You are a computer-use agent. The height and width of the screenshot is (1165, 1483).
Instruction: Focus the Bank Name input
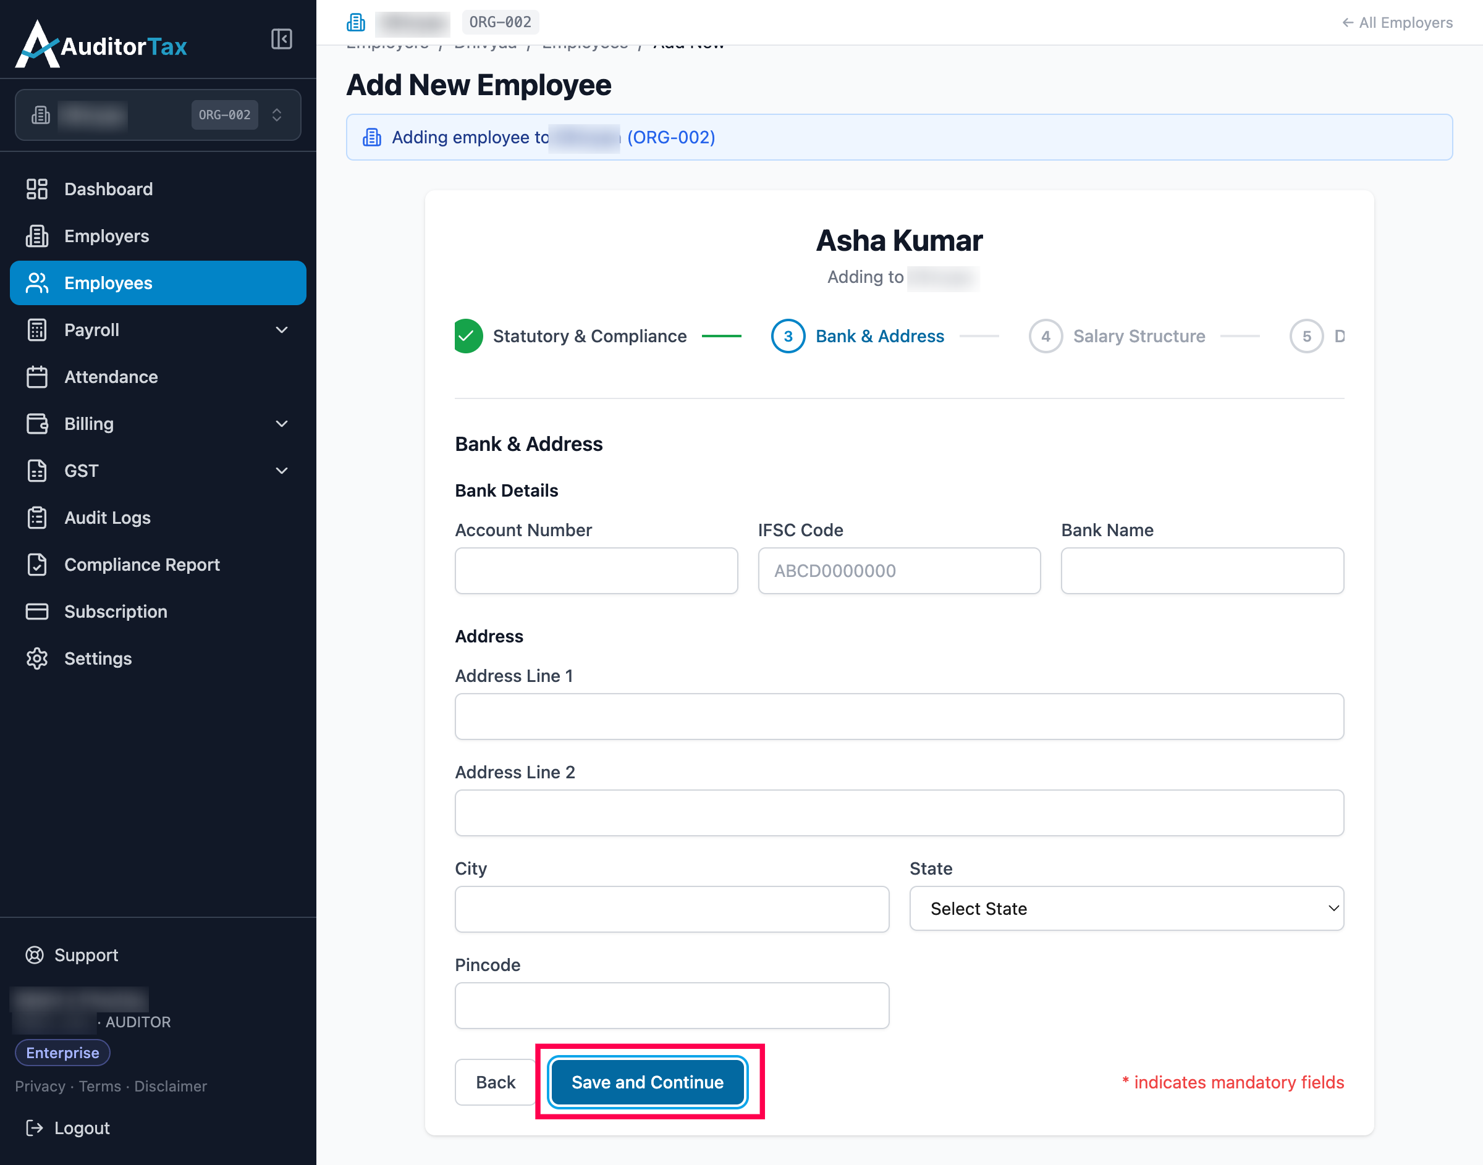(x=1202, y=571)
